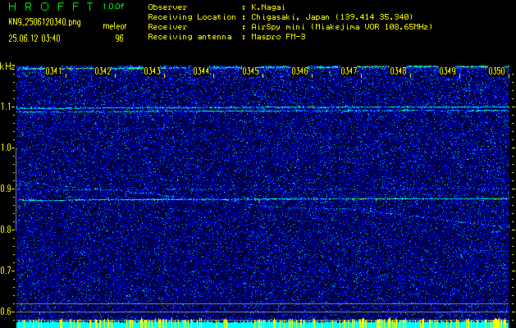This screenshot has height=328, width=516.
Task: Click the Observer field label
Action: tap(167, 7)
